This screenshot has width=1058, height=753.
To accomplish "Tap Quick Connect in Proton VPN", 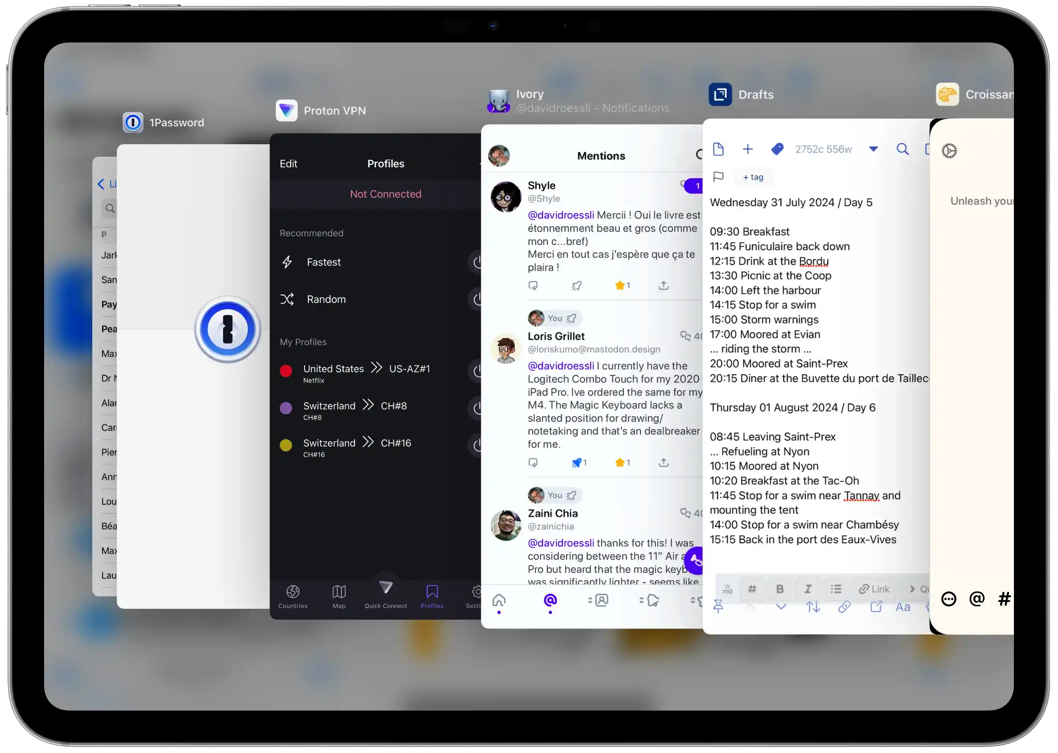I will coord(386,594).
